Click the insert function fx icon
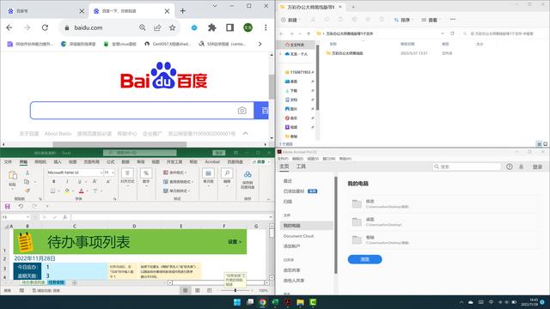Viewport: 550px width, 309px height. 65,217
